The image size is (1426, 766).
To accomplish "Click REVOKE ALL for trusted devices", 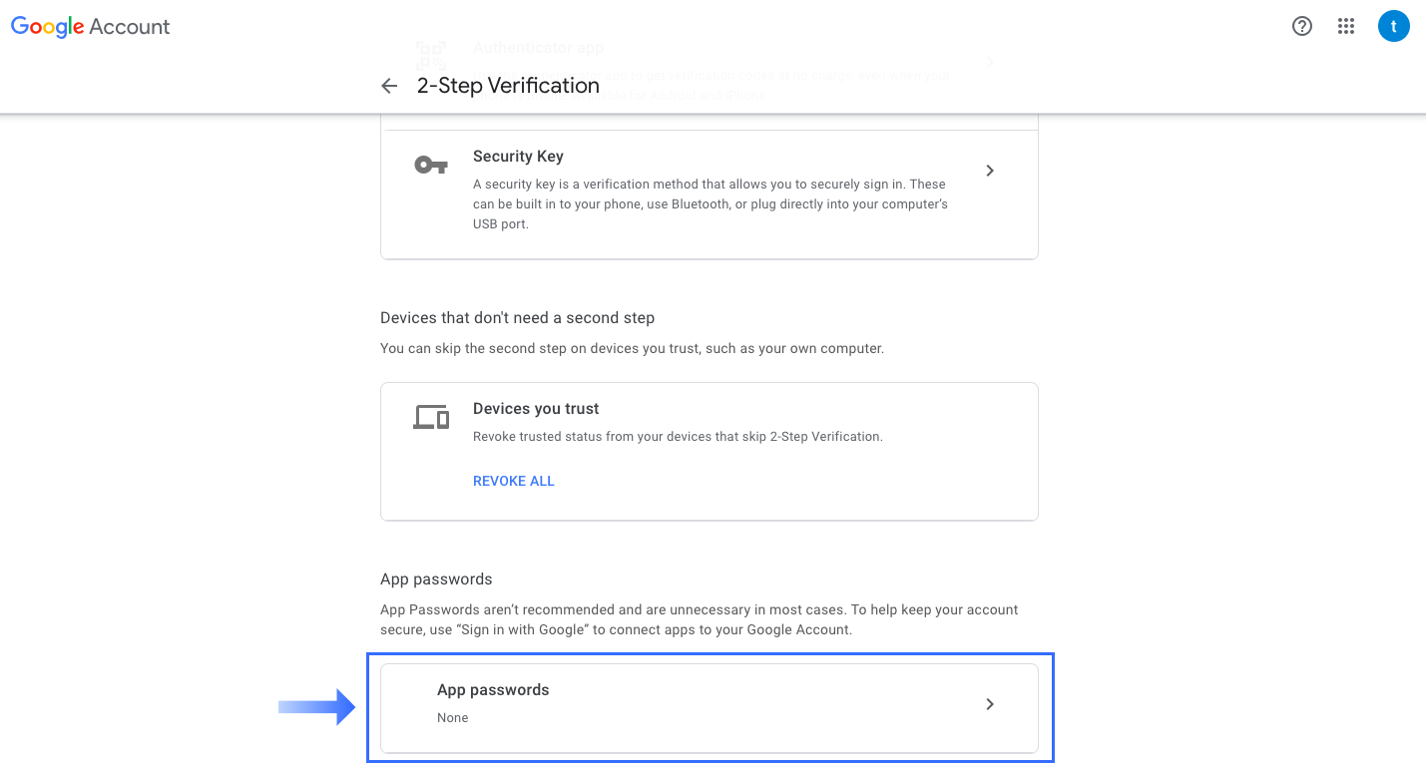I will pos(513,481).
